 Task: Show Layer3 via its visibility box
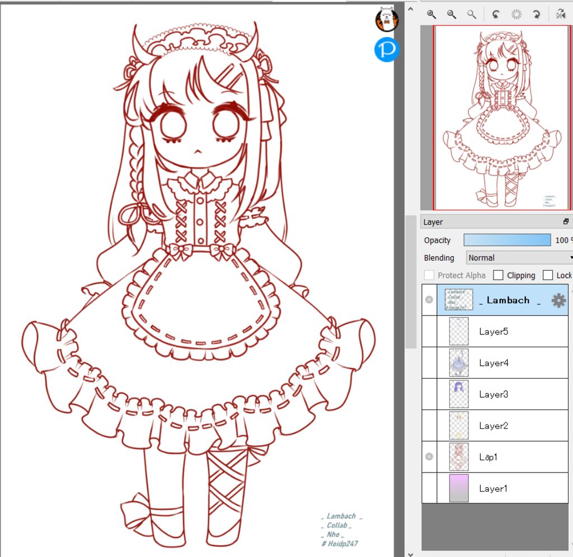point(429,394)
